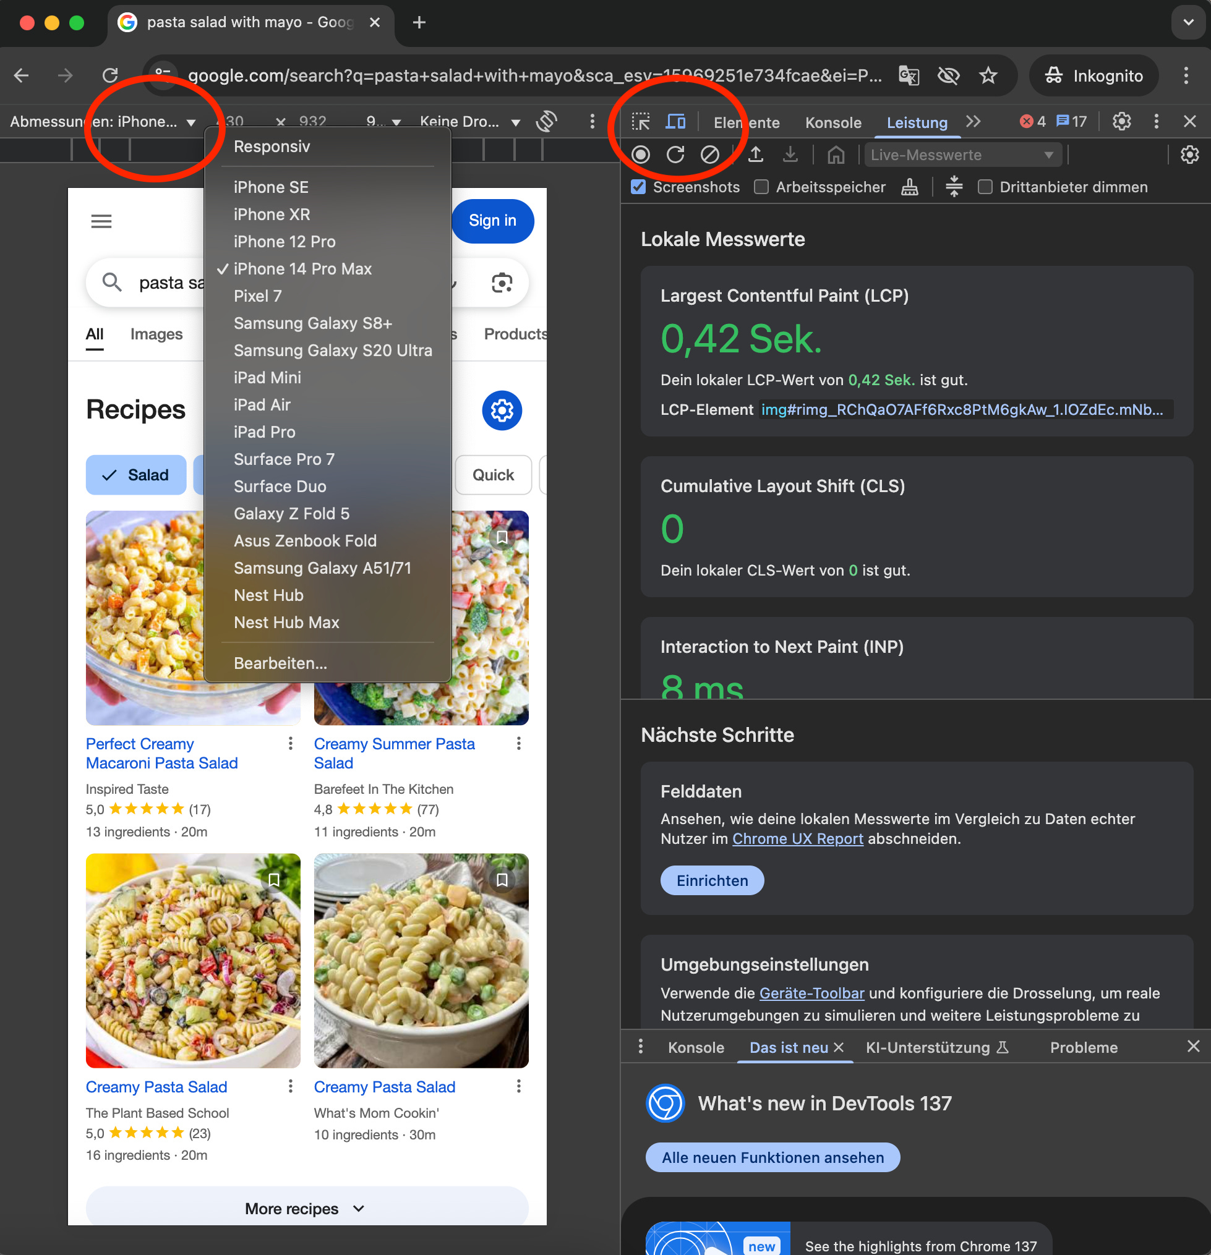Click the Sign in button
1211x1255 pixels.
click(x=492, y=221)
